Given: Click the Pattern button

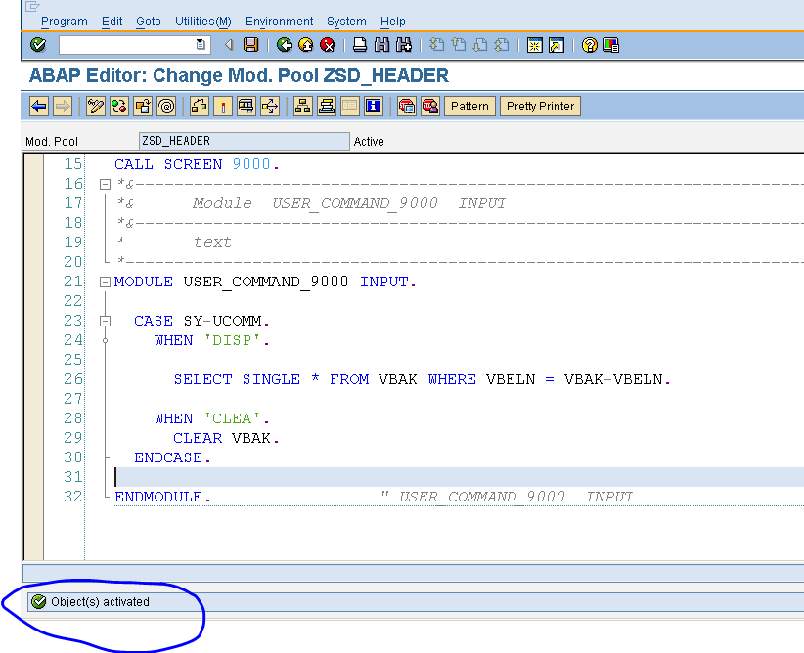Looking at the screenshot, I should tap(469, 106).
